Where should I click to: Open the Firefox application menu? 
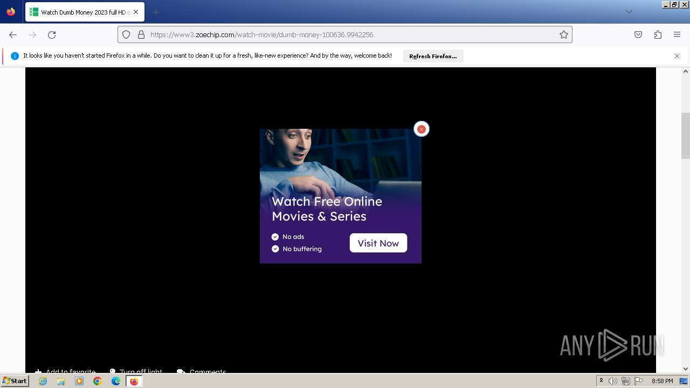677,34
